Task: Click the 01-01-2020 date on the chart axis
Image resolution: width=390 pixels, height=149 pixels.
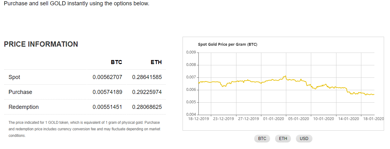Action: coord(273,119)
